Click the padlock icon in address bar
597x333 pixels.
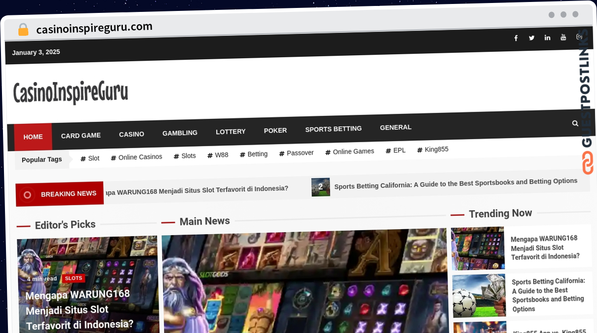click(x=23, y=30)
